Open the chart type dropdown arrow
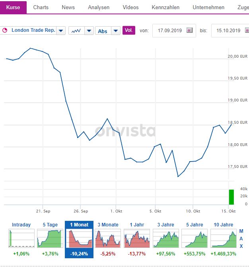This screenshot has height=267, width=249. [89, 31]
